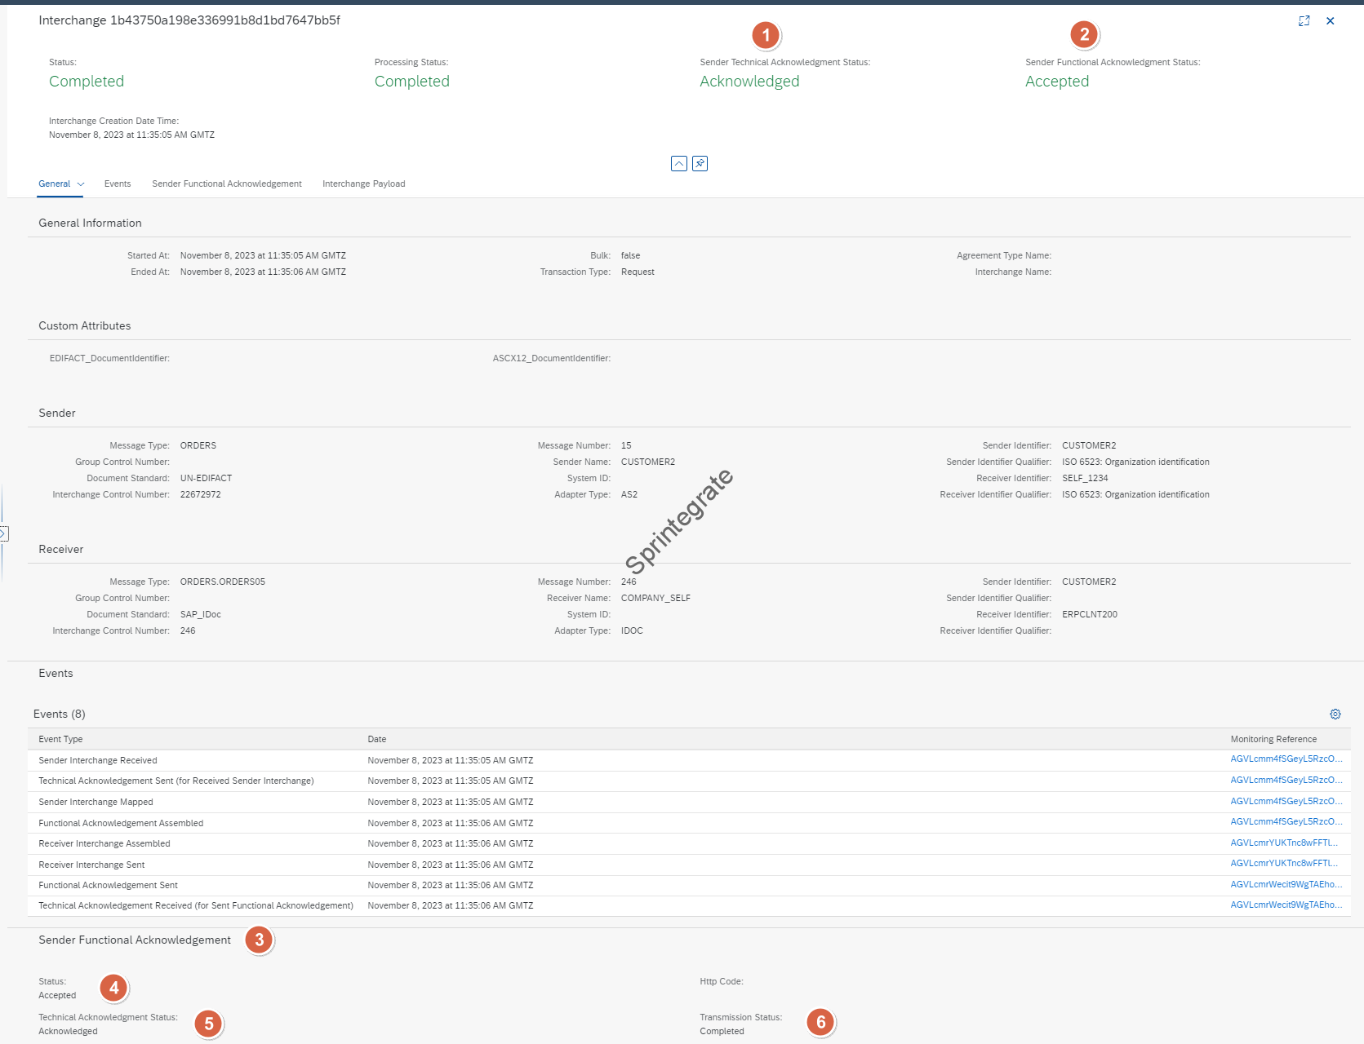Image resolution: width=1364 pixels, height=1044 pixels.
Task: Expand the side panel arrow on left edge
Action: [3, 534]
